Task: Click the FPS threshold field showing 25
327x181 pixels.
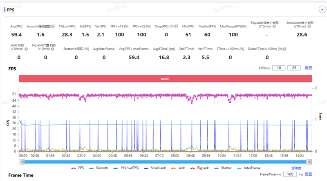Action: (x=293, y=68)
